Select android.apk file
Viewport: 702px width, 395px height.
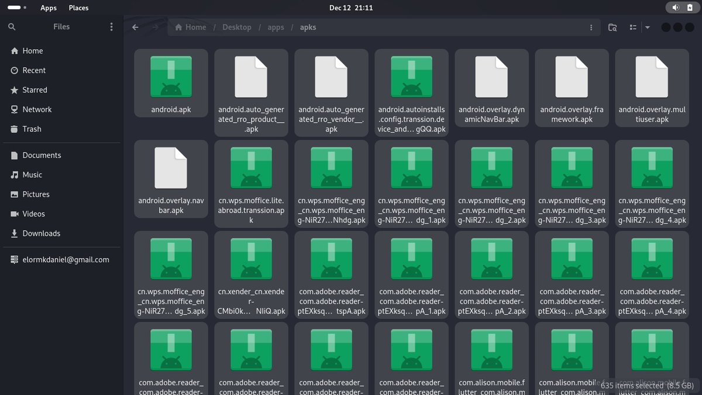(171, 83)
